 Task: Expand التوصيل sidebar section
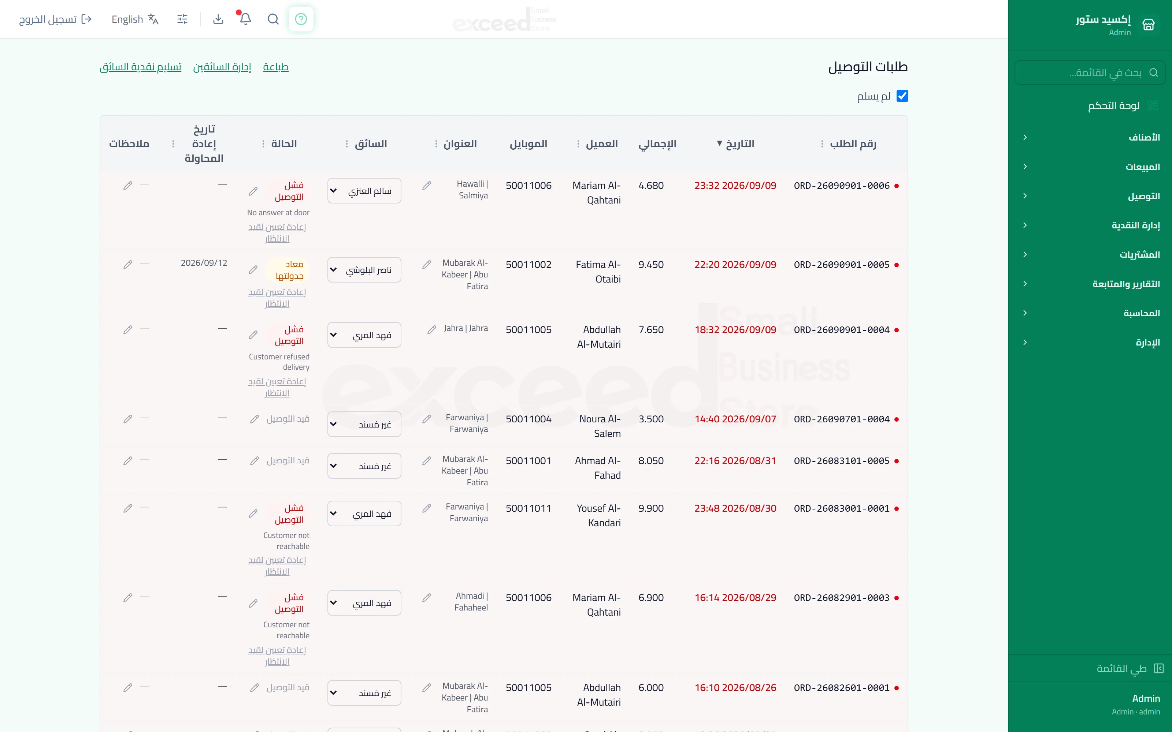point(1090,196)
